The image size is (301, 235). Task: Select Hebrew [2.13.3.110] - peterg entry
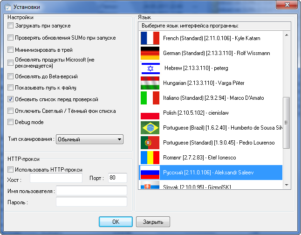pyautogui.click(x=211, y=68)
